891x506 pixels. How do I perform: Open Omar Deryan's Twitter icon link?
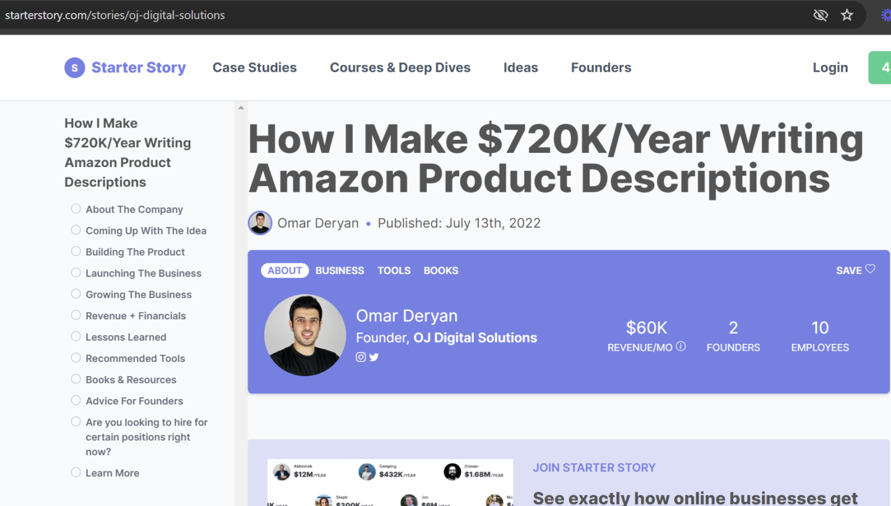pyautogui.click(x=374, y=357)
